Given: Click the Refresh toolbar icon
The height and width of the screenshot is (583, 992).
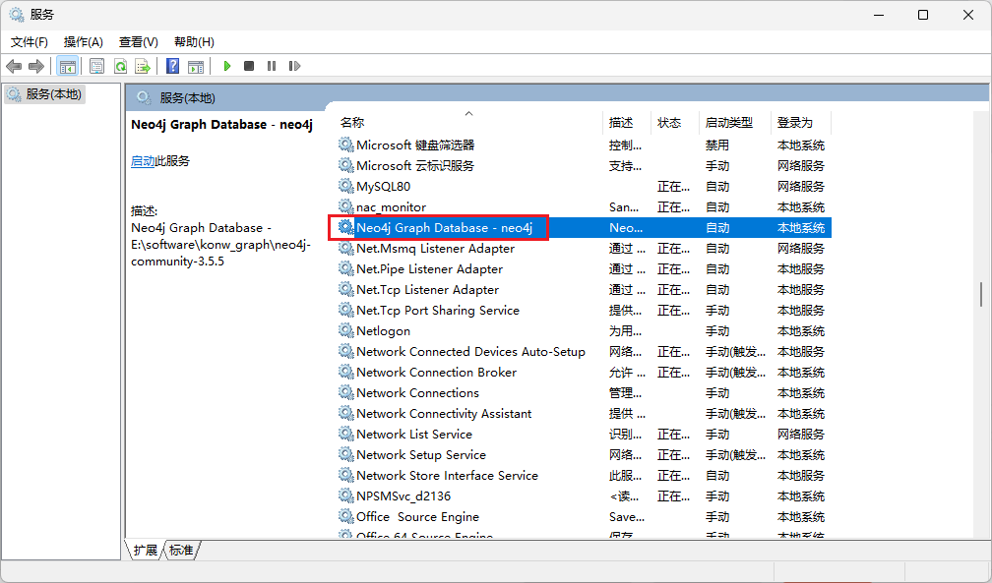Looking at the screenshot, I should pos(120,66).
